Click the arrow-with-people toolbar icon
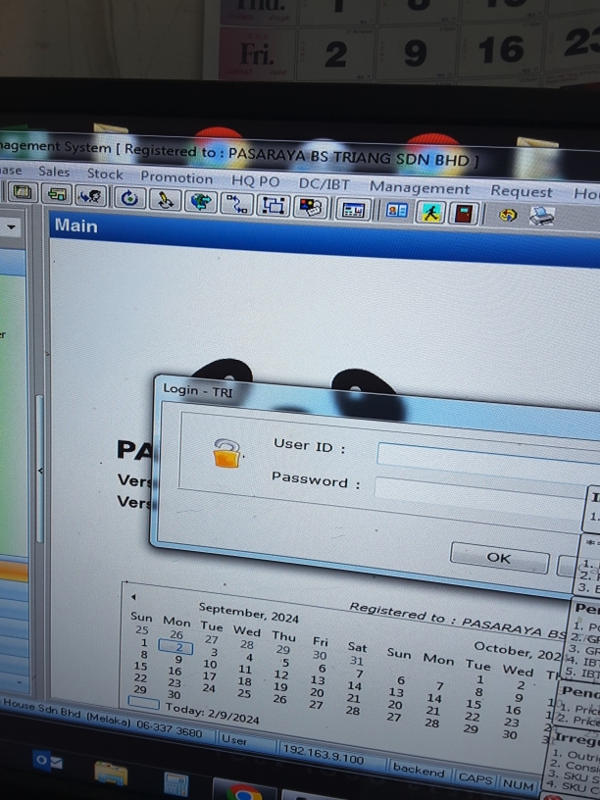 [91, 196]
